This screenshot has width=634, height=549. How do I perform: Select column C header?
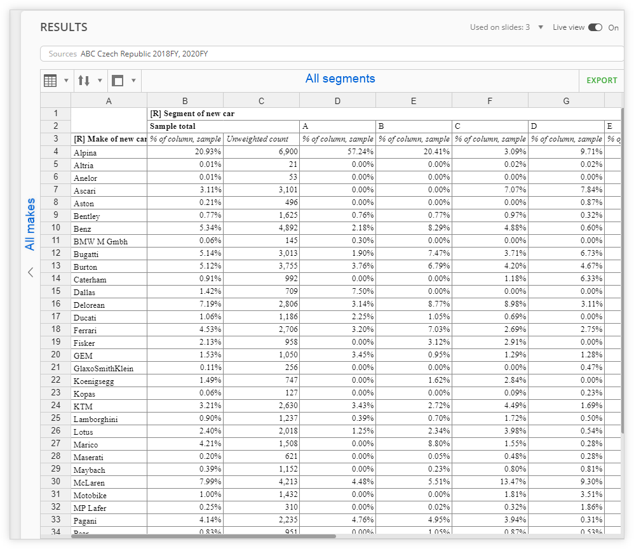click(261, 101)
